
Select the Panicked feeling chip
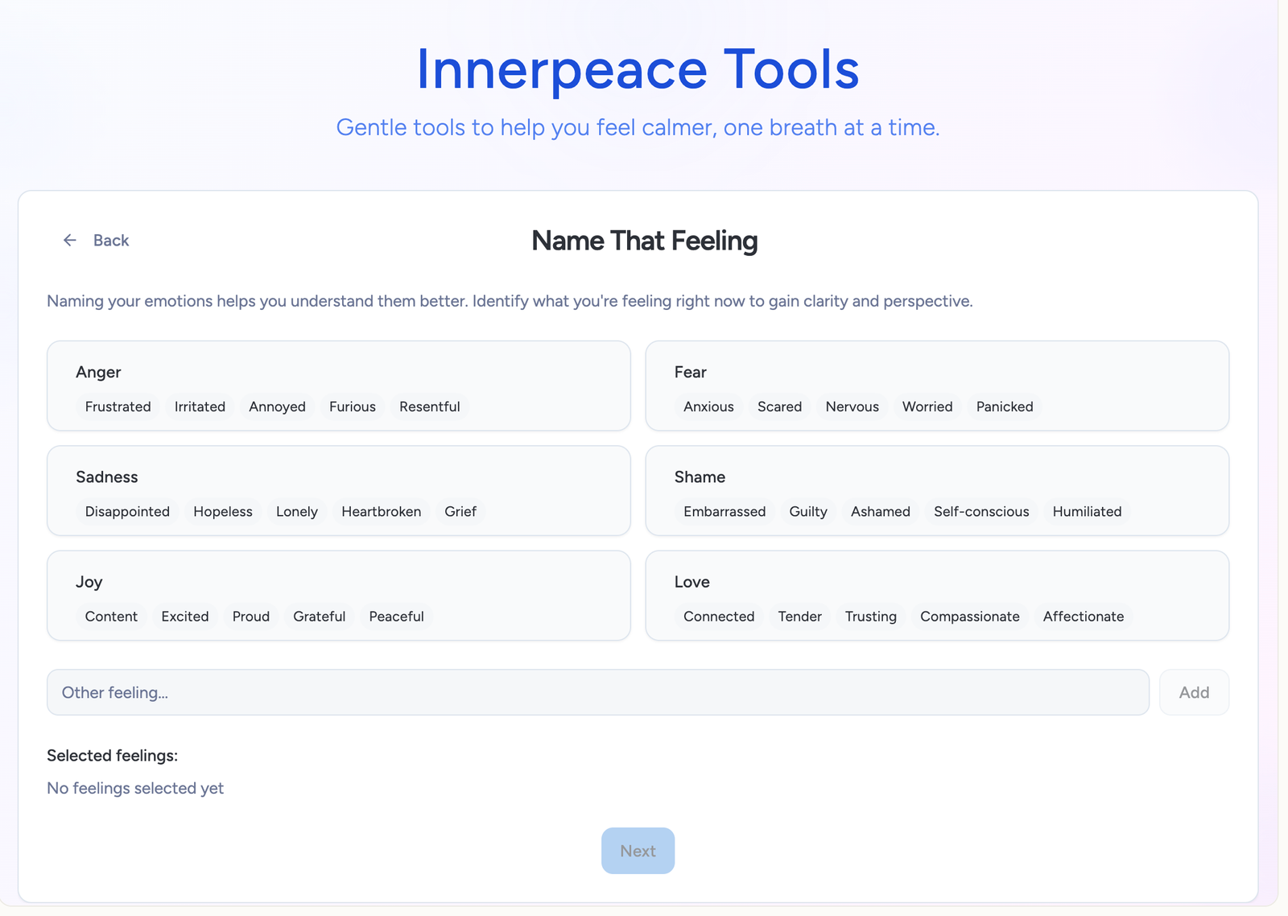pyautogui.click(x=1004, y=407)
